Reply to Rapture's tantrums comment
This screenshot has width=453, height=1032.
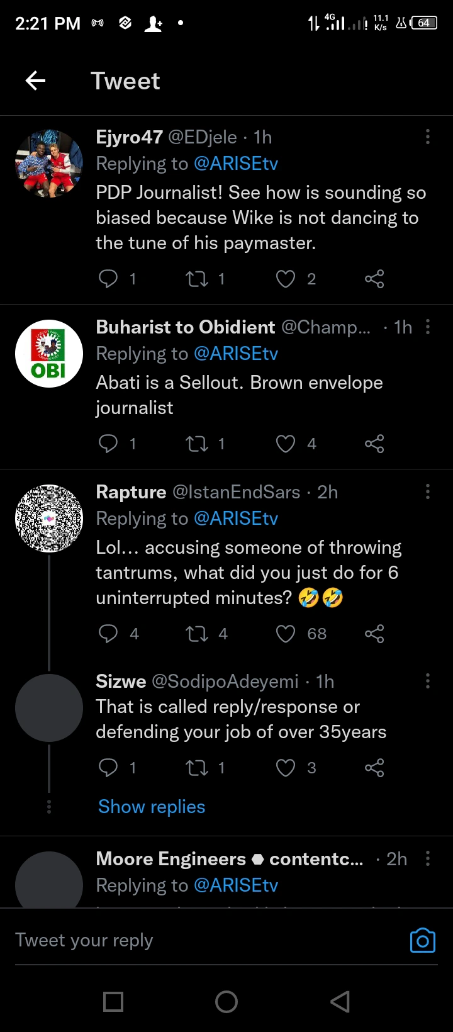point(108,634)
